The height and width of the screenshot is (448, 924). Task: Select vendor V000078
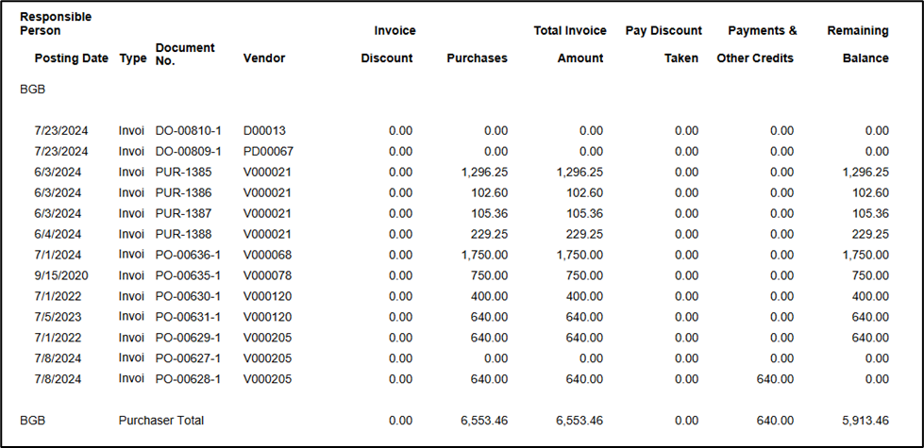[267, 275]
